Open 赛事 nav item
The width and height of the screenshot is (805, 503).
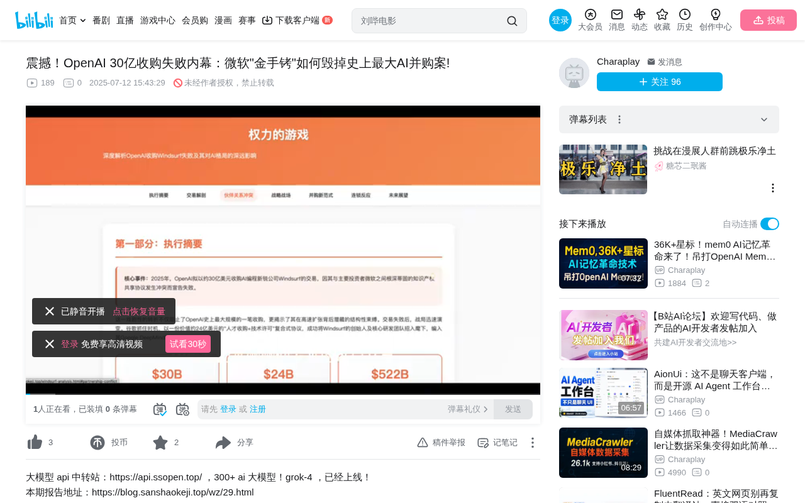247,20
